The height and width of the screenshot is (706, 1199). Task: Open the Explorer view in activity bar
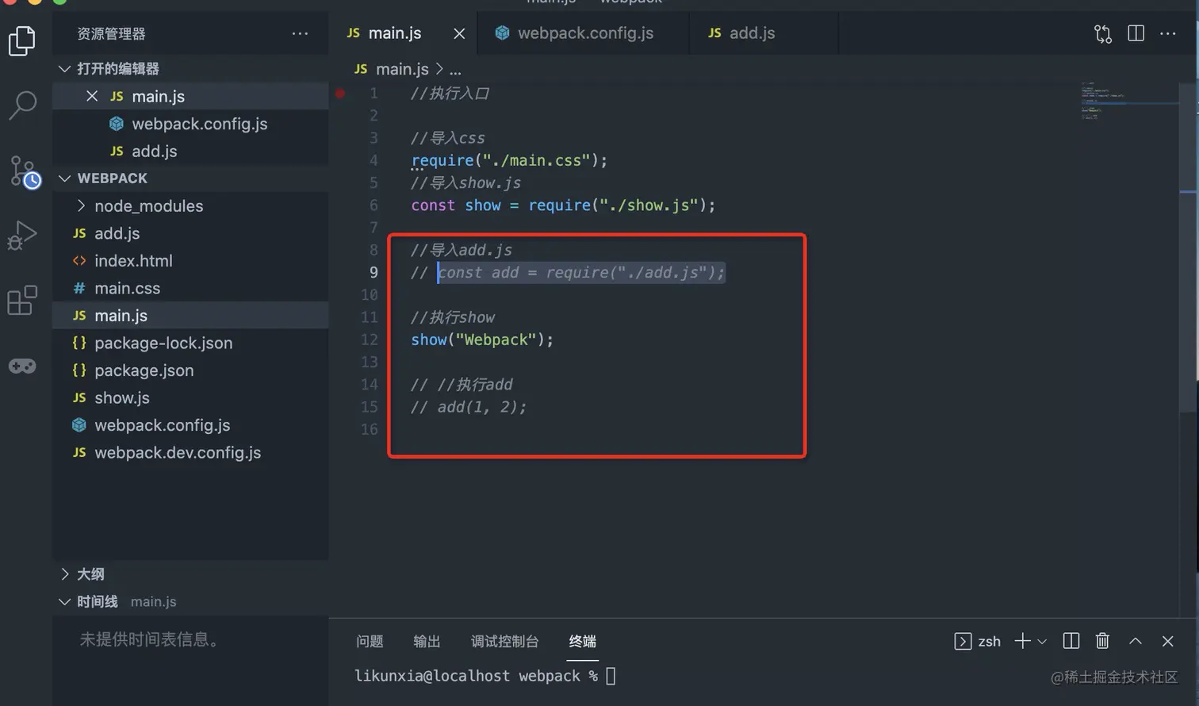22,41
